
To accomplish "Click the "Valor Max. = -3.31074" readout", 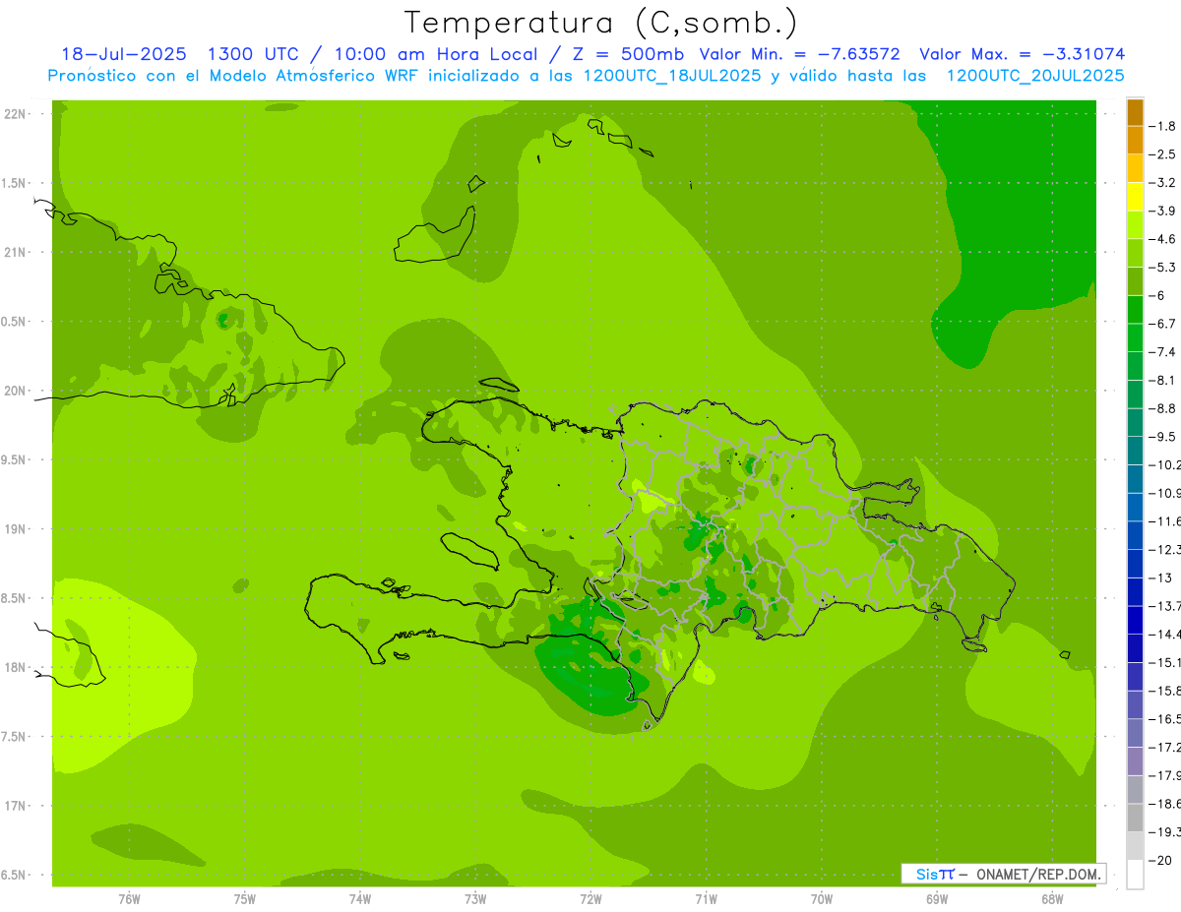I will click(1022, 54).
